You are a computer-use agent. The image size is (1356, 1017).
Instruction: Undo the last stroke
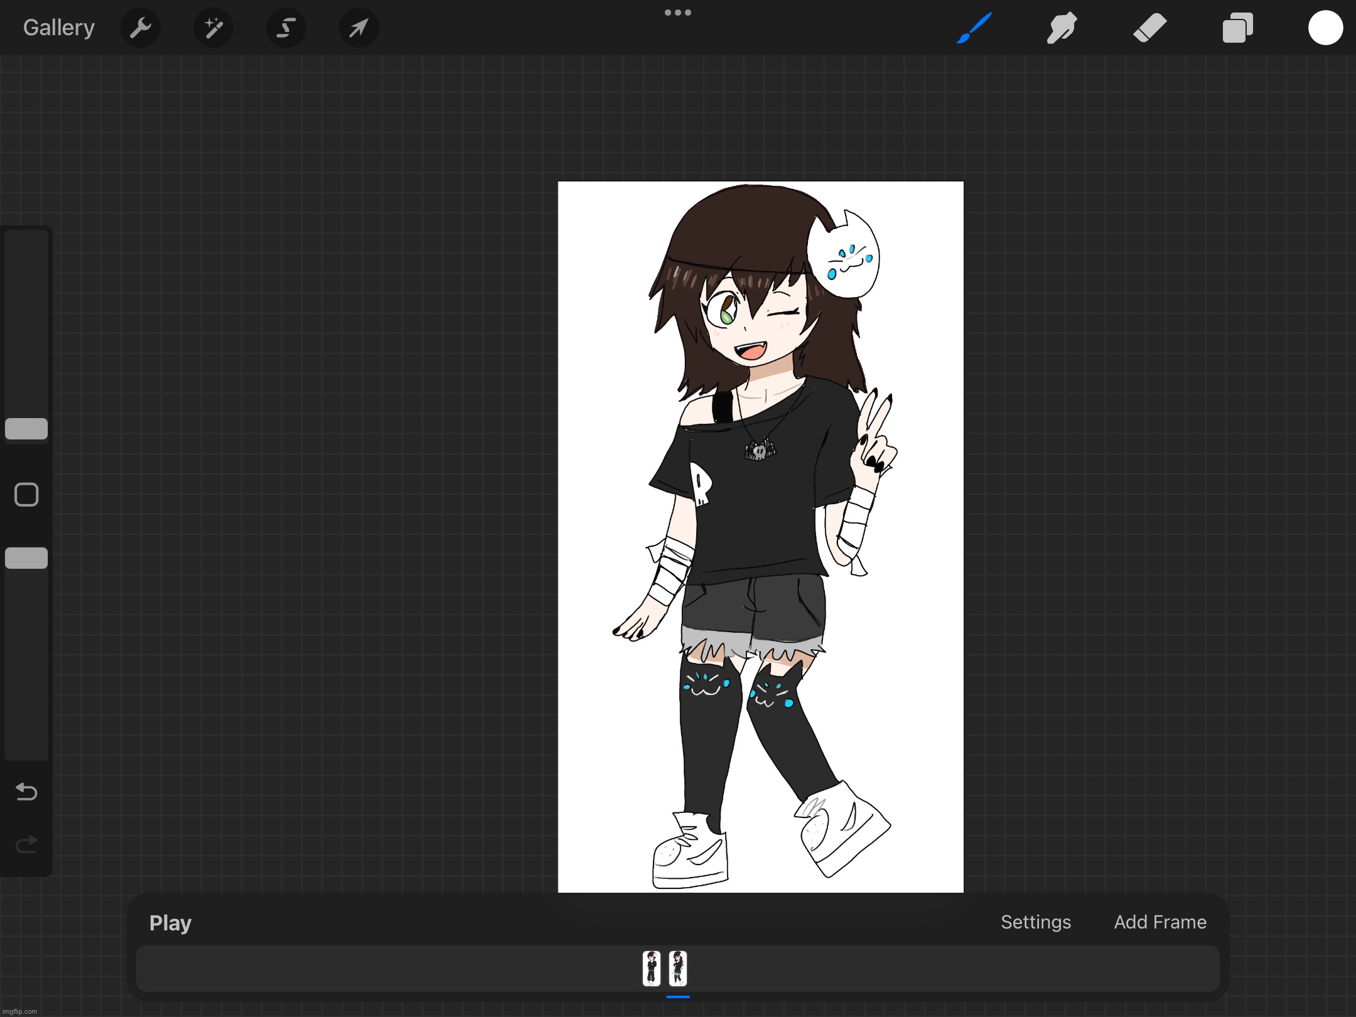pyautogui.click(x=26, y=792)
